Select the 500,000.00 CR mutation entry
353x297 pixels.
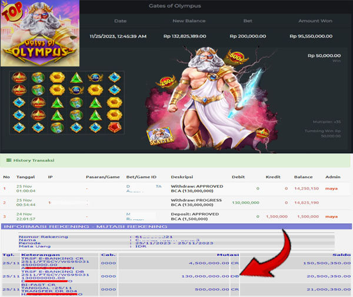coord(217,289)
